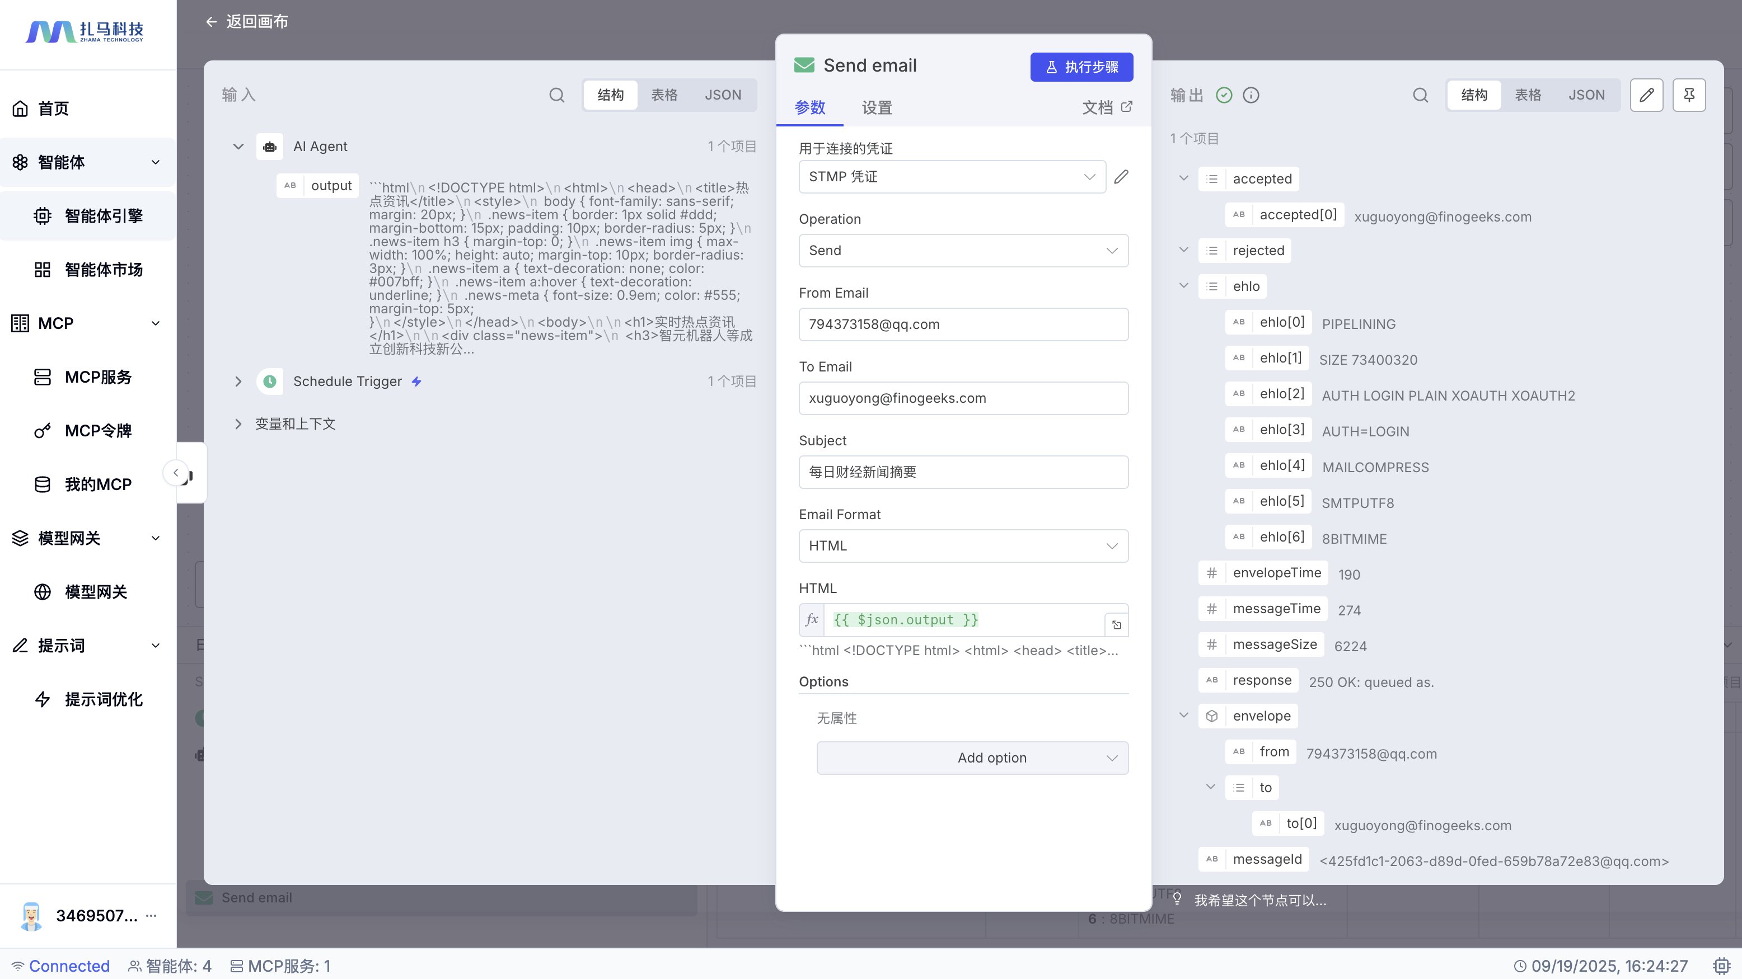This screenshot has width=1742, height=979.
Task: Expand the Schedule Trigger tree node
Action: 238,381
